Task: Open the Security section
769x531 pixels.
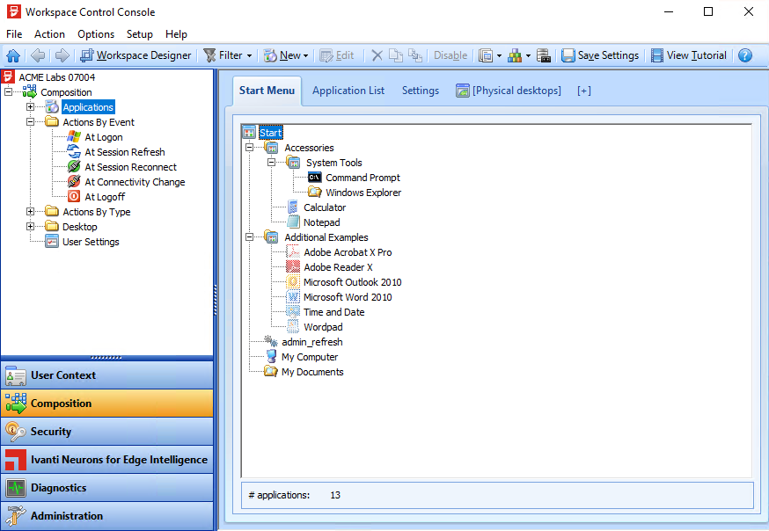Action: click(x=107, y=432)
